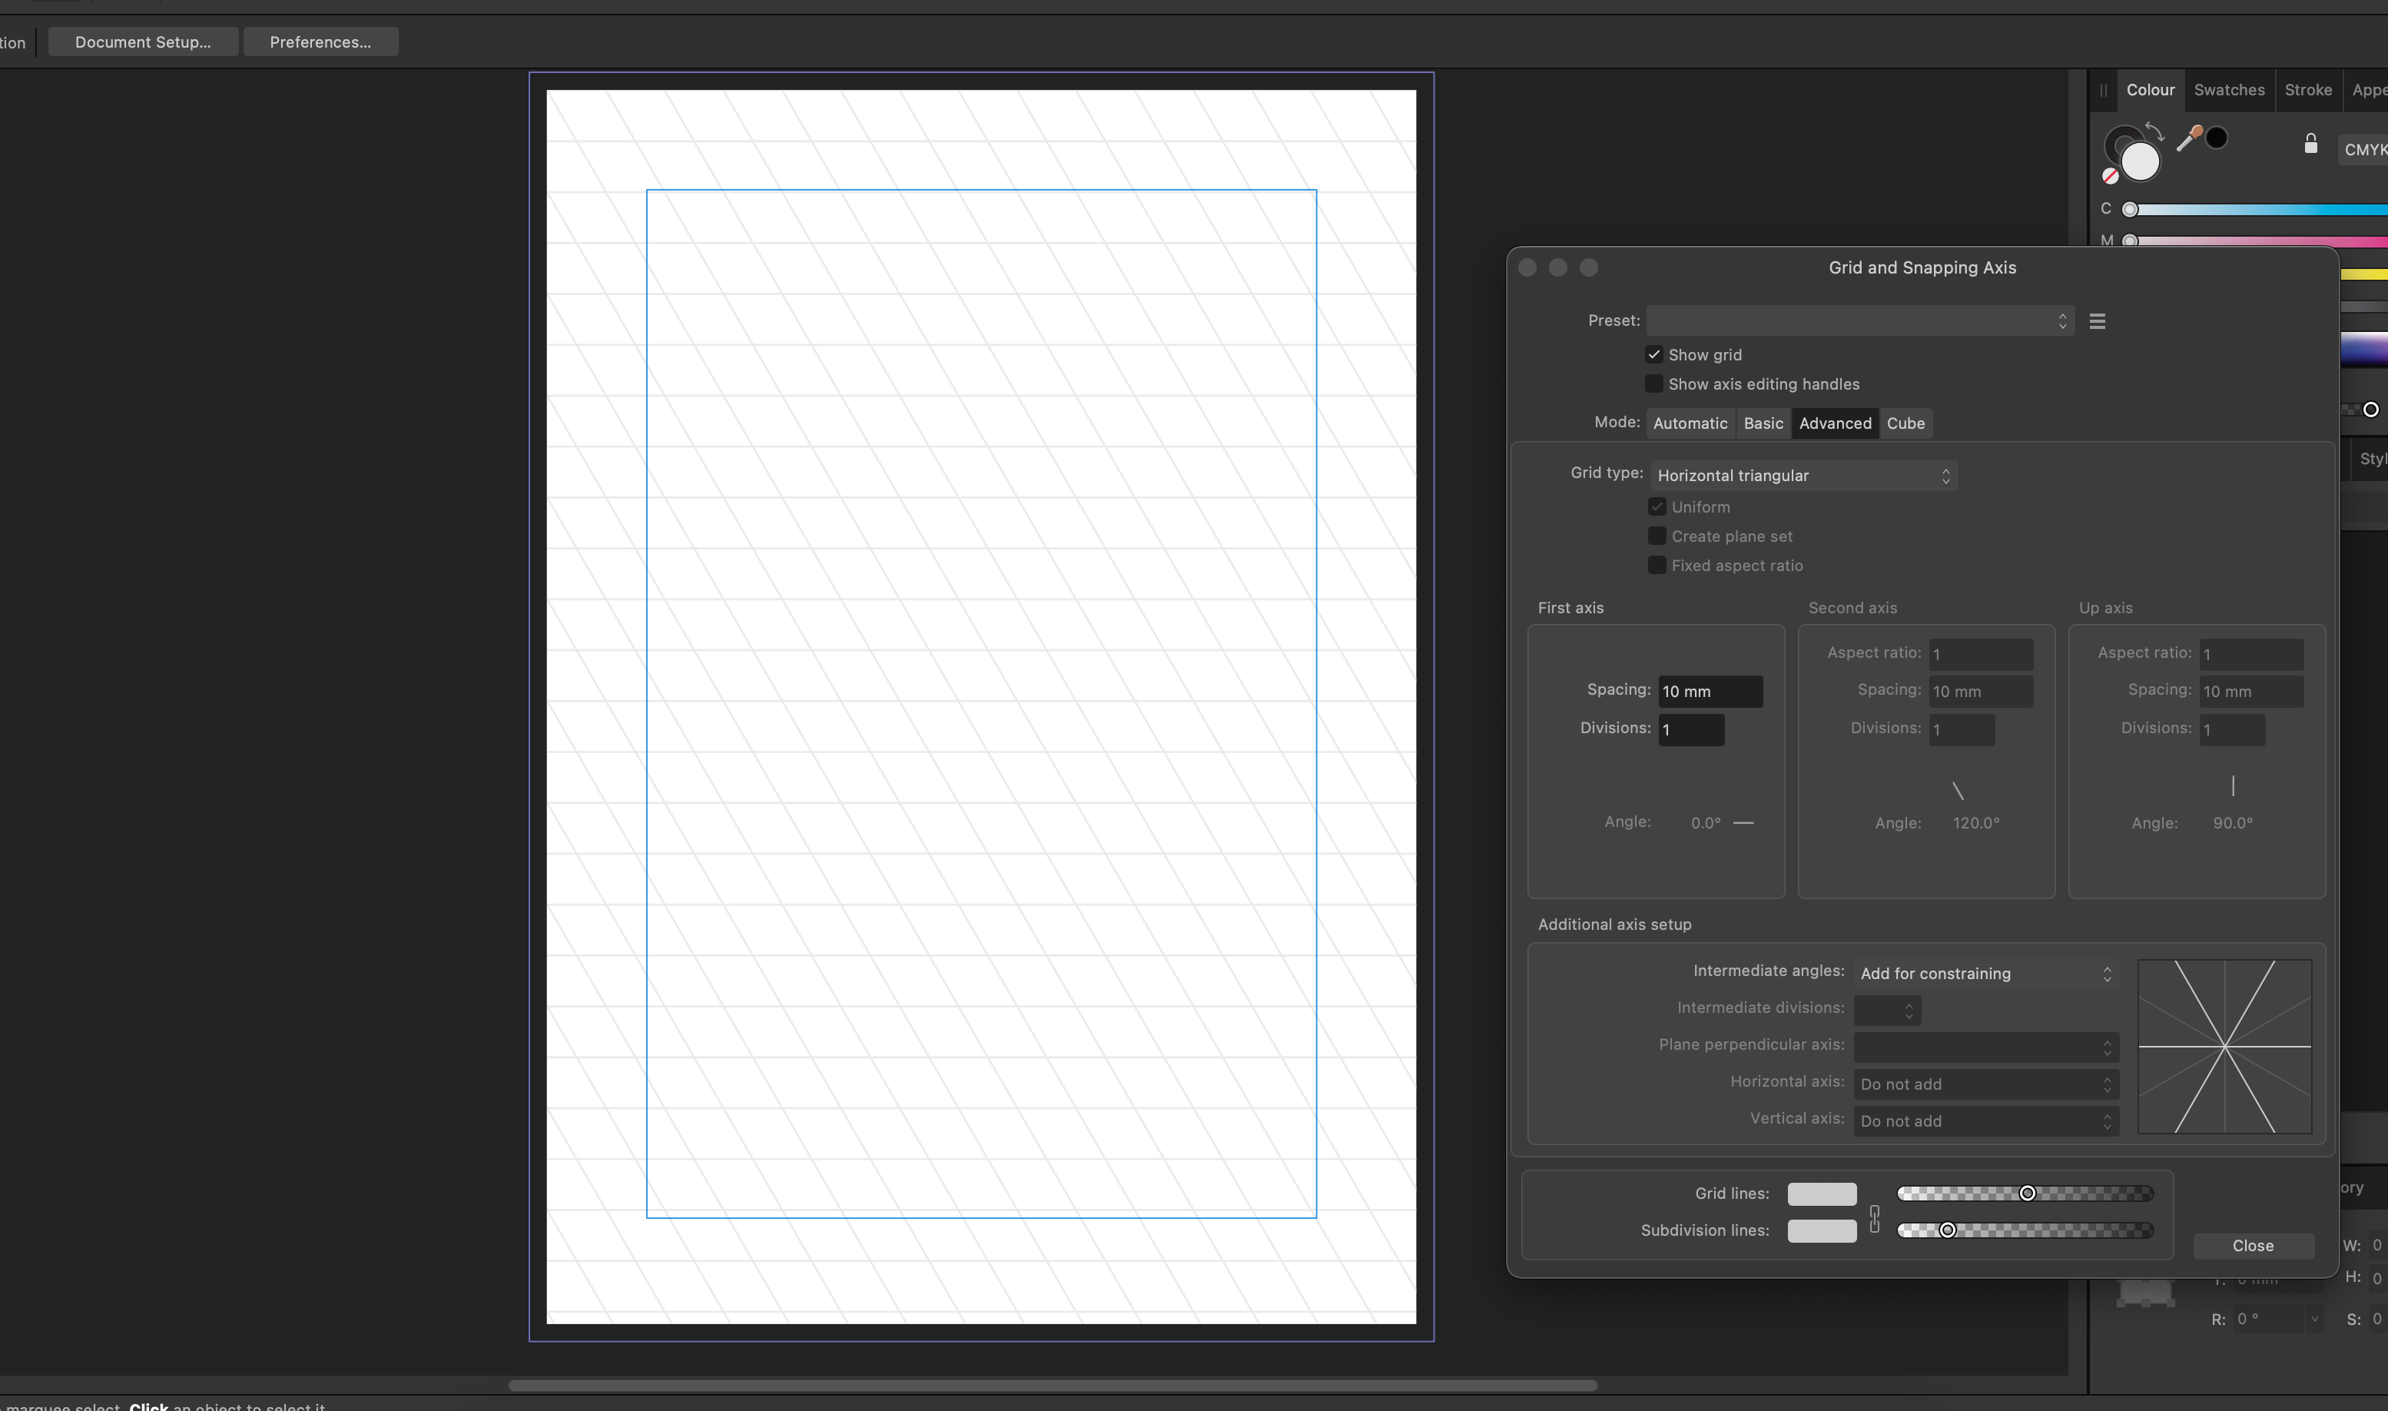The width and height of the screenshot is (2388, 1411).
Task: Click the Close button in grid dialog
Action: pos(2252,1246)
